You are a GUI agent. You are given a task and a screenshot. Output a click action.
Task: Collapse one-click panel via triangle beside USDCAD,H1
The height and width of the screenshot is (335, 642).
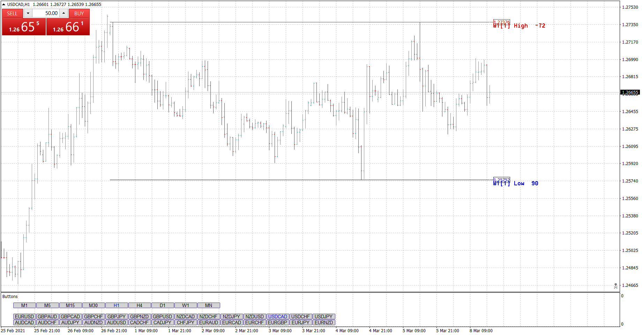(4, 5)
